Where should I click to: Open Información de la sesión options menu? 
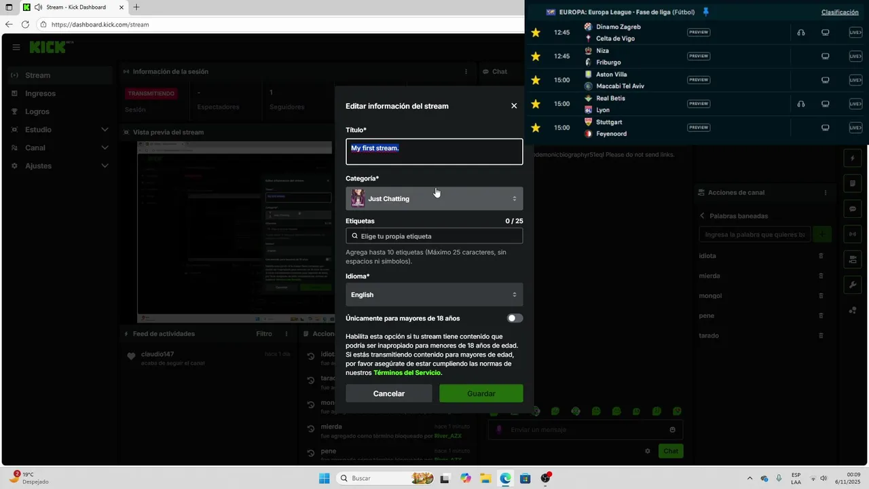click(x=466, y=71)
